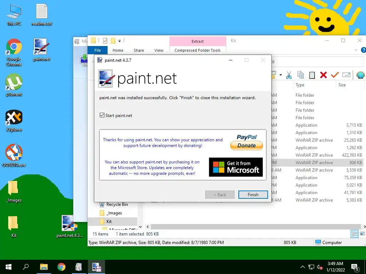This screenshot has height=274, width=366.
Task: Click the WinRAR archive taskbar icon
Action: tap(79, 267)
